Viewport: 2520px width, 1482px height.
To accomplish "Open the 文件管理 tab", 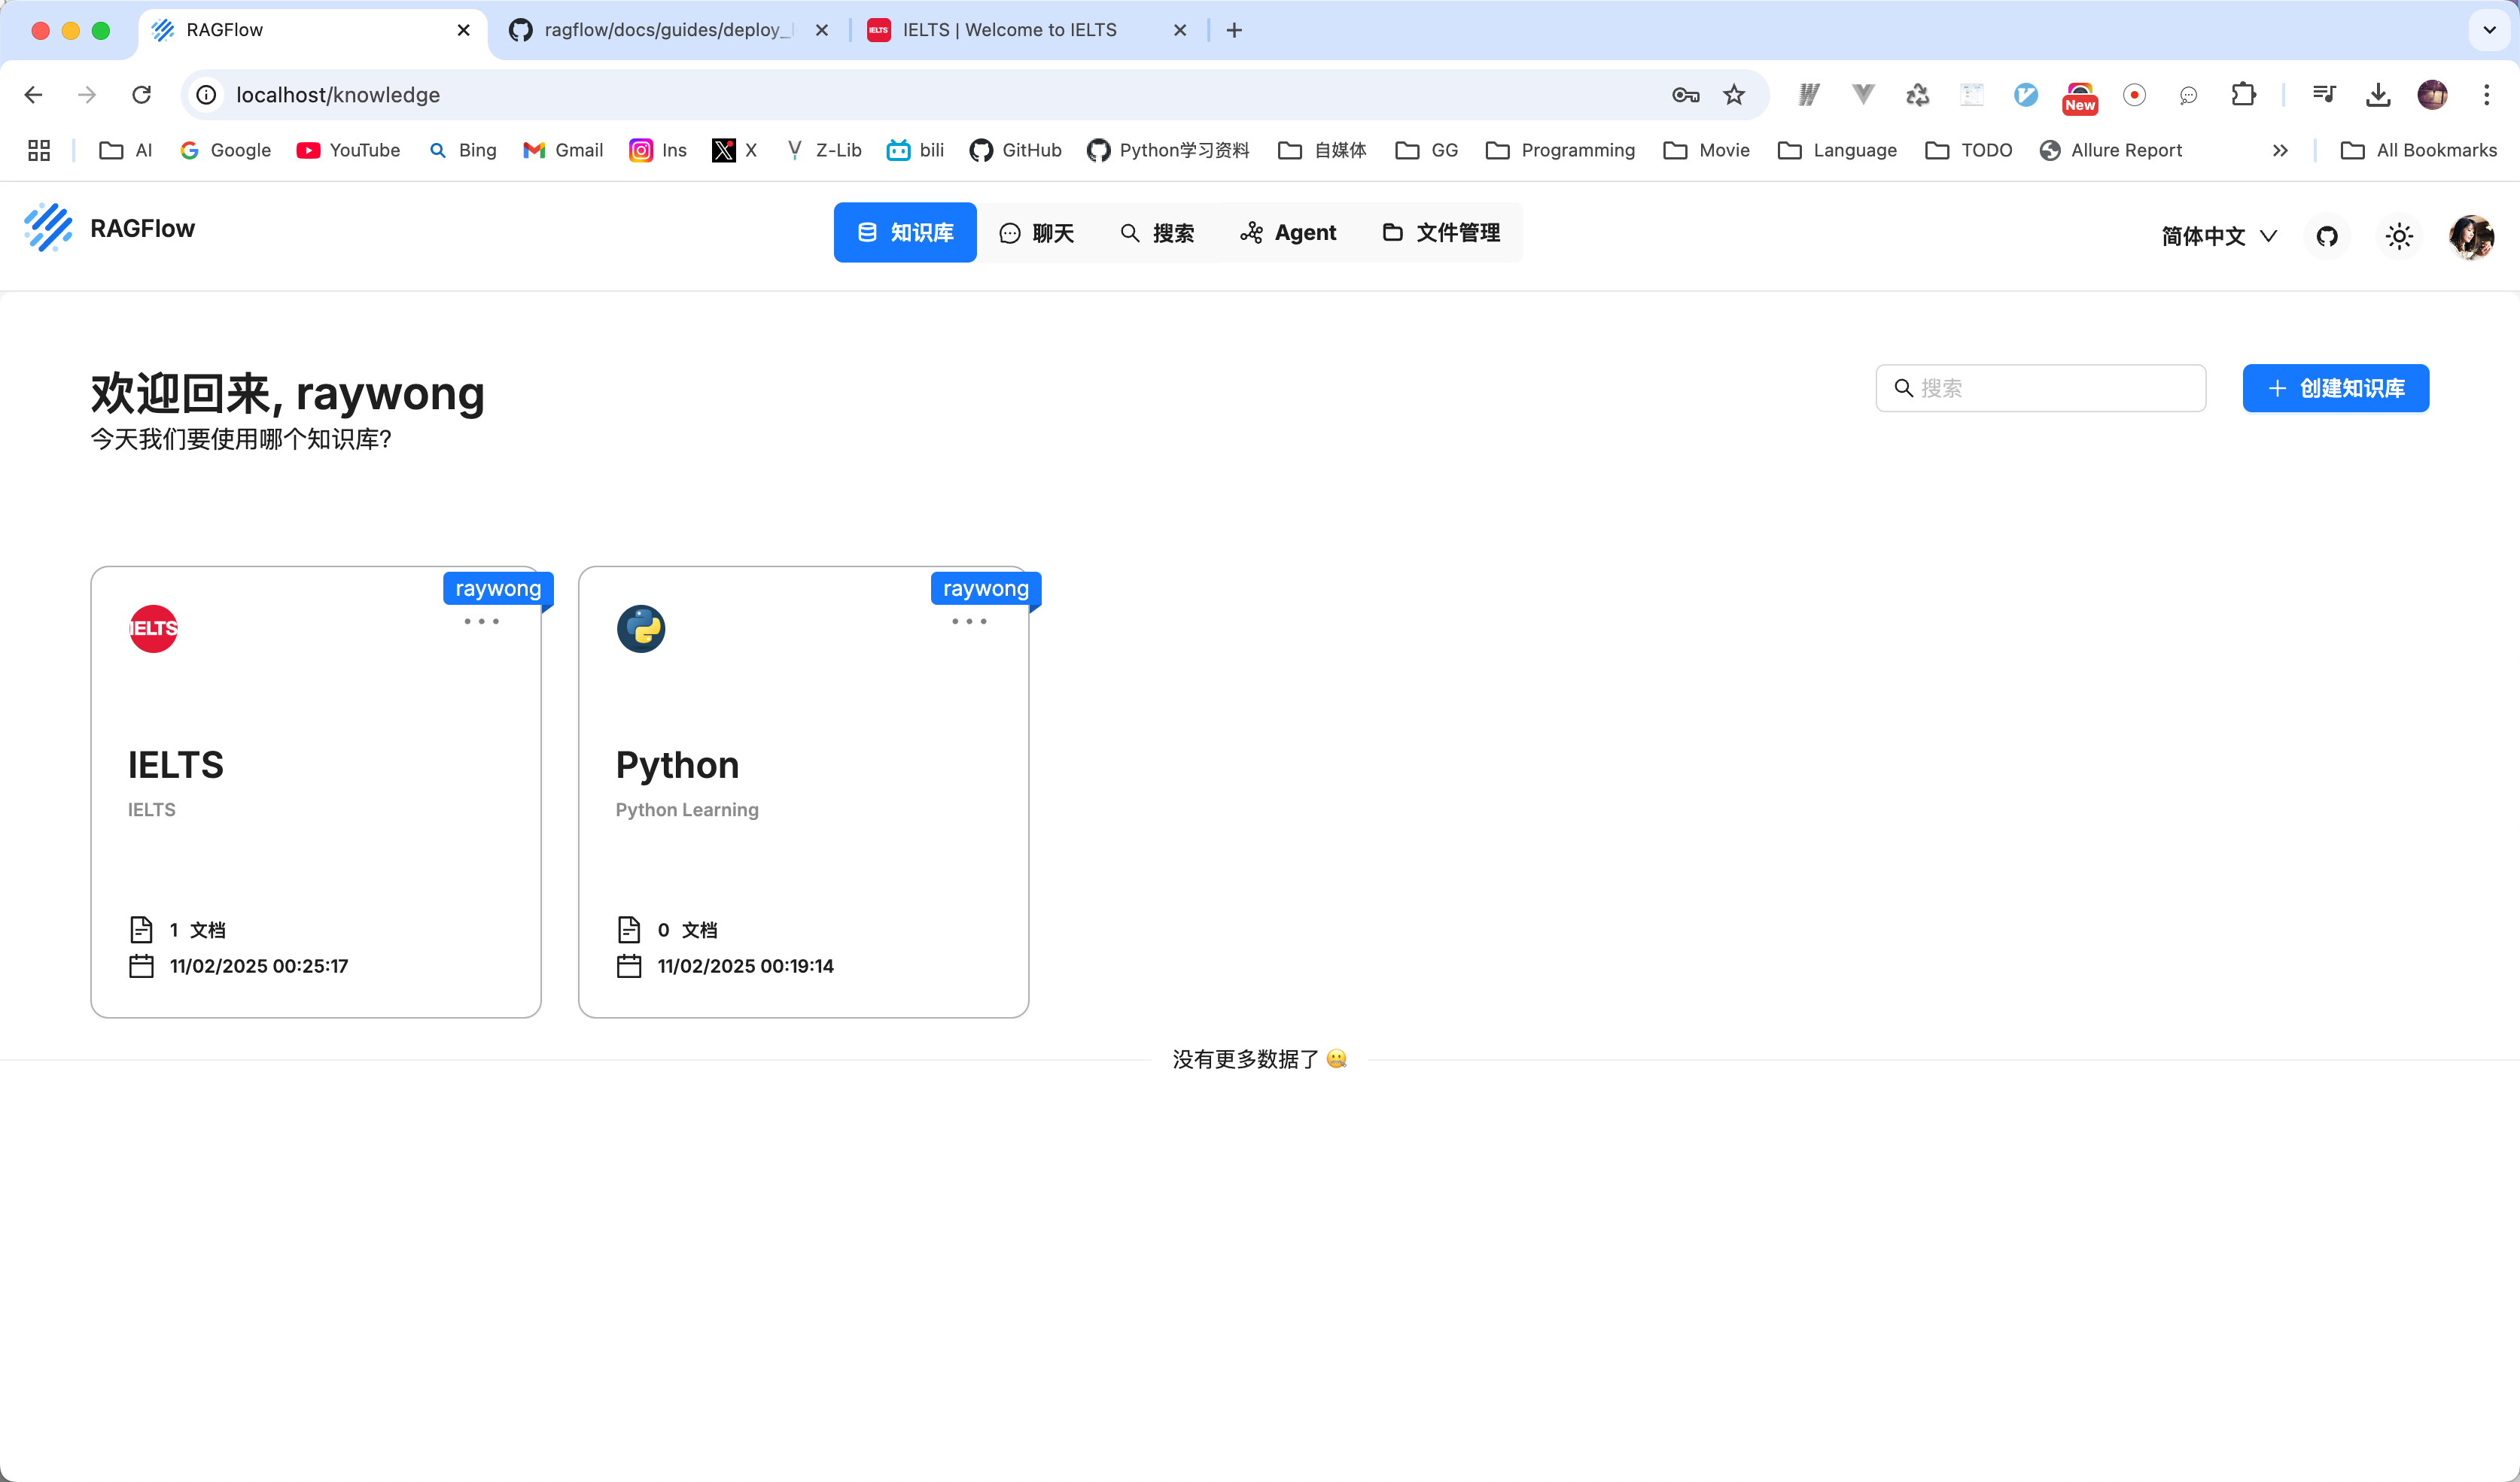I will point(1441,233).
